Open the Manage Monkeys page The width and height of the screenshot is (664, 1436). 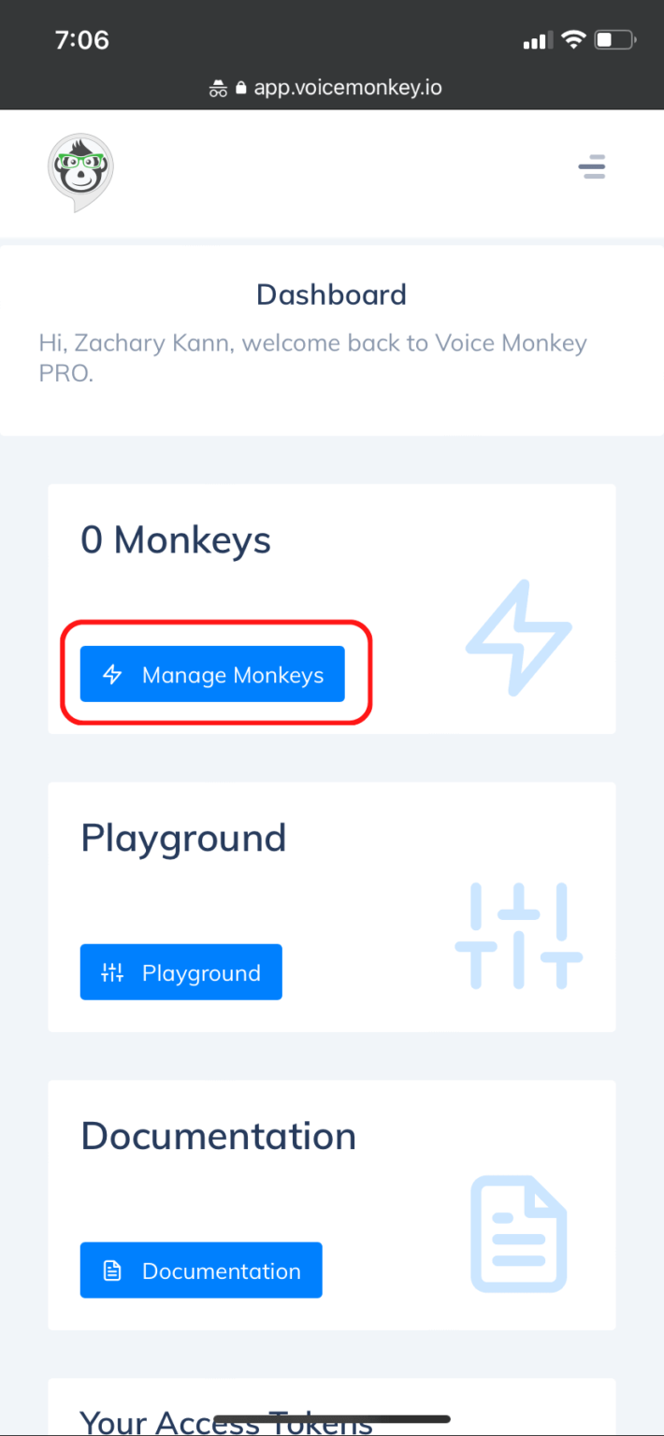coord(212,674)
